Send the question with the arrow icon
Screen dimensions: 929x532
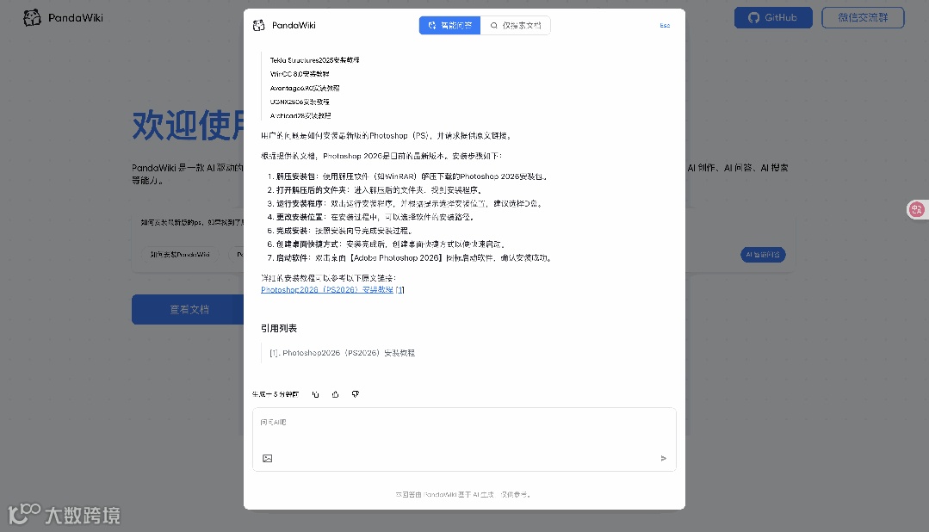(x=664, y=459)
